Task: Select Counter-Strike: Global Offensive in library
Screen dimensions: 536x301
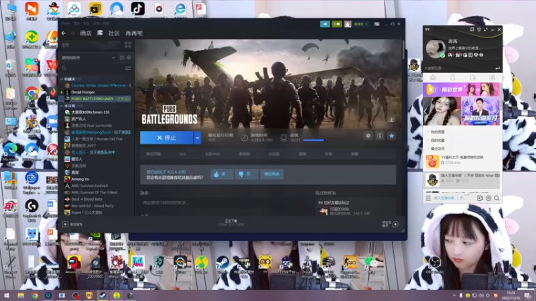Action: [x=97, y=86]
